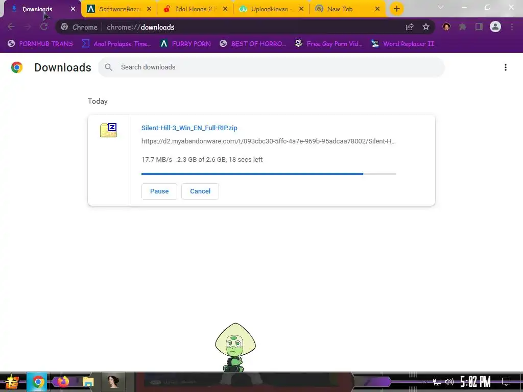Click the chrome://downloads address bar

coord(245,27)
